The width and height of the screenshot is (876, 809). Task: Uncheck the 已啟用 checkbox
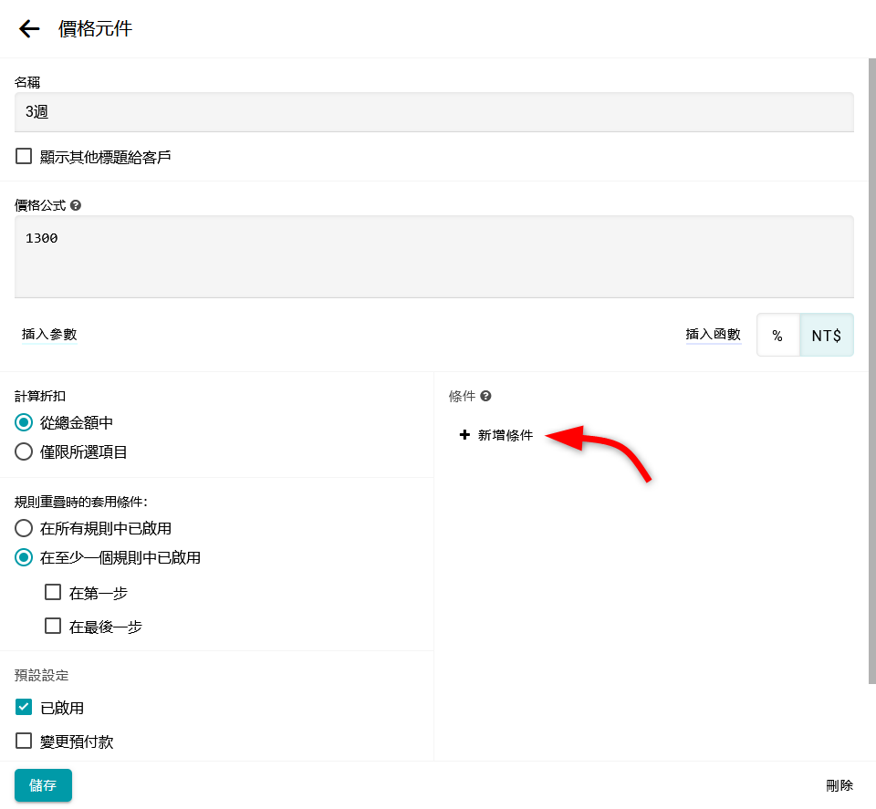click(x=25, y=708)
